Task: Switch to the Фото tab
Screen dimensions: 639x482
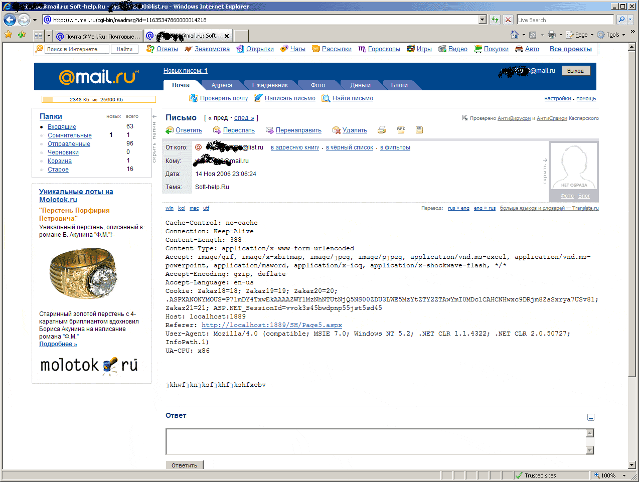Action: (x=317, y=85)
